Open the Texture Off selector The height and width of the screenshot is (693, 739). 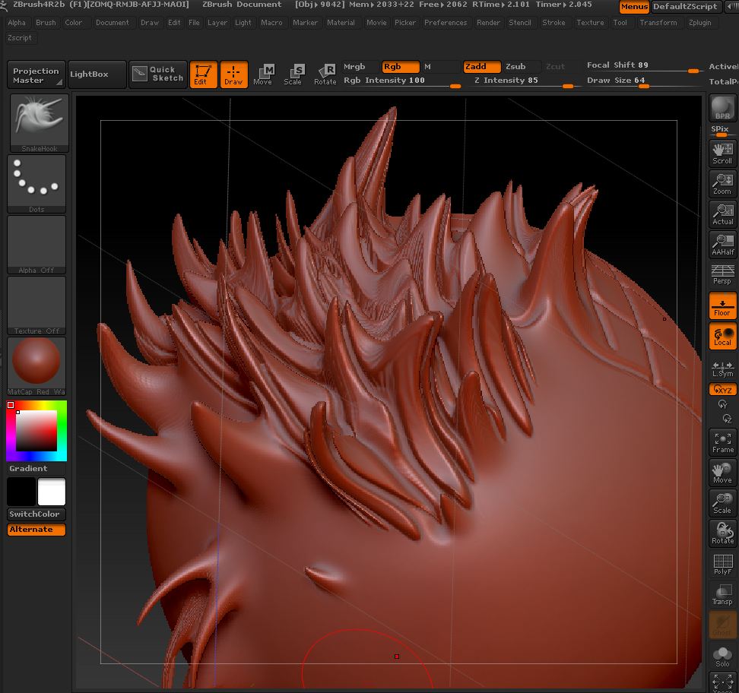pyautogui.click(x=36, y=305)
